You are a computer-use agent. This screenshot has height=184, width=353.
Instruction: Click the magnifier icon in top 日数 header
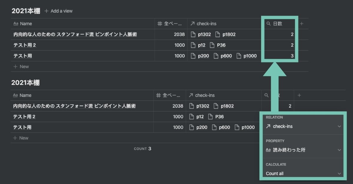click(x=269, y=24)
